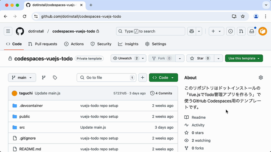Star this repository
This screenshot has height=152, width=271.
pyautogui.click(x=200, y=58)
